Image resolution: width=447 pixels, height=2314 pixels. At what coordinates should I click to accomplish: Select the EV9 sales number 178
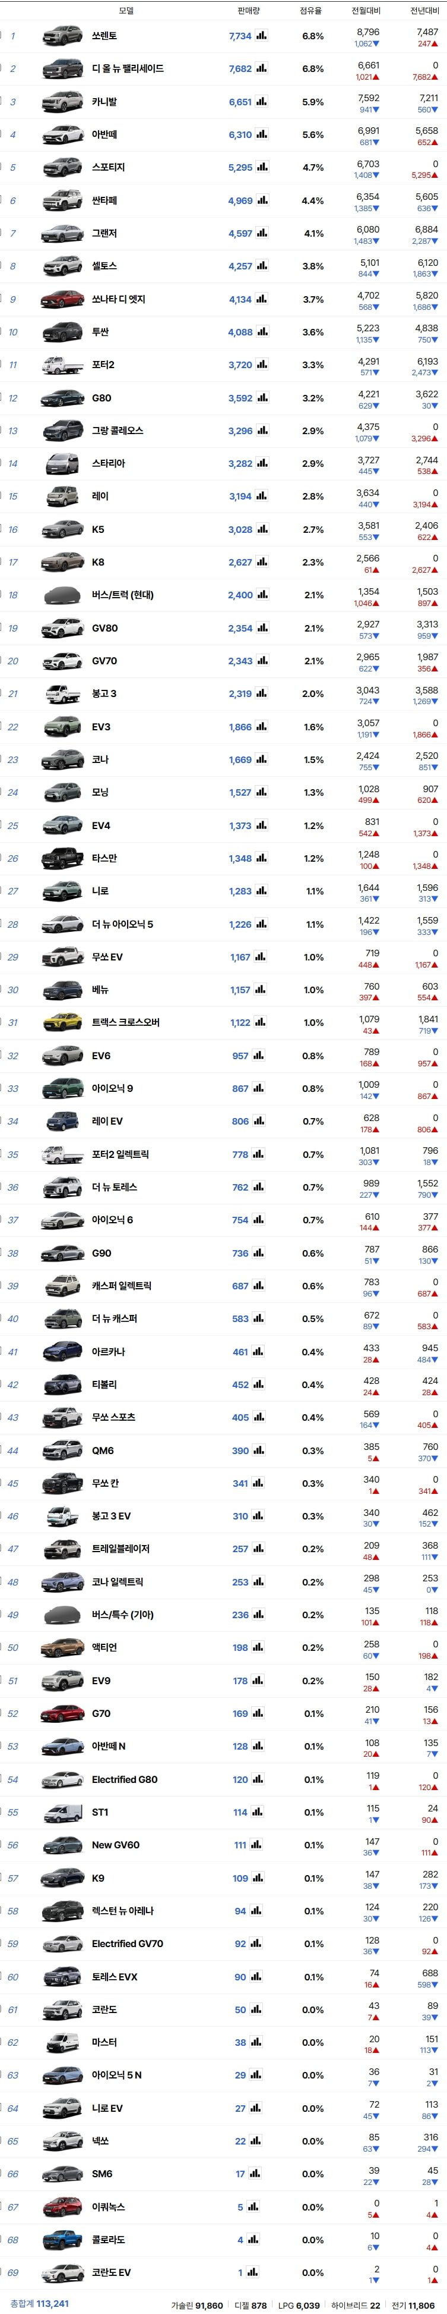240,1681
